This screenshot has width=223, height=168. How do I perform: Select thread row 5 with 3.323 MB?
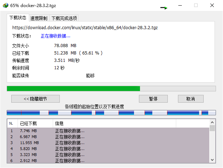[x=108, y=155]
